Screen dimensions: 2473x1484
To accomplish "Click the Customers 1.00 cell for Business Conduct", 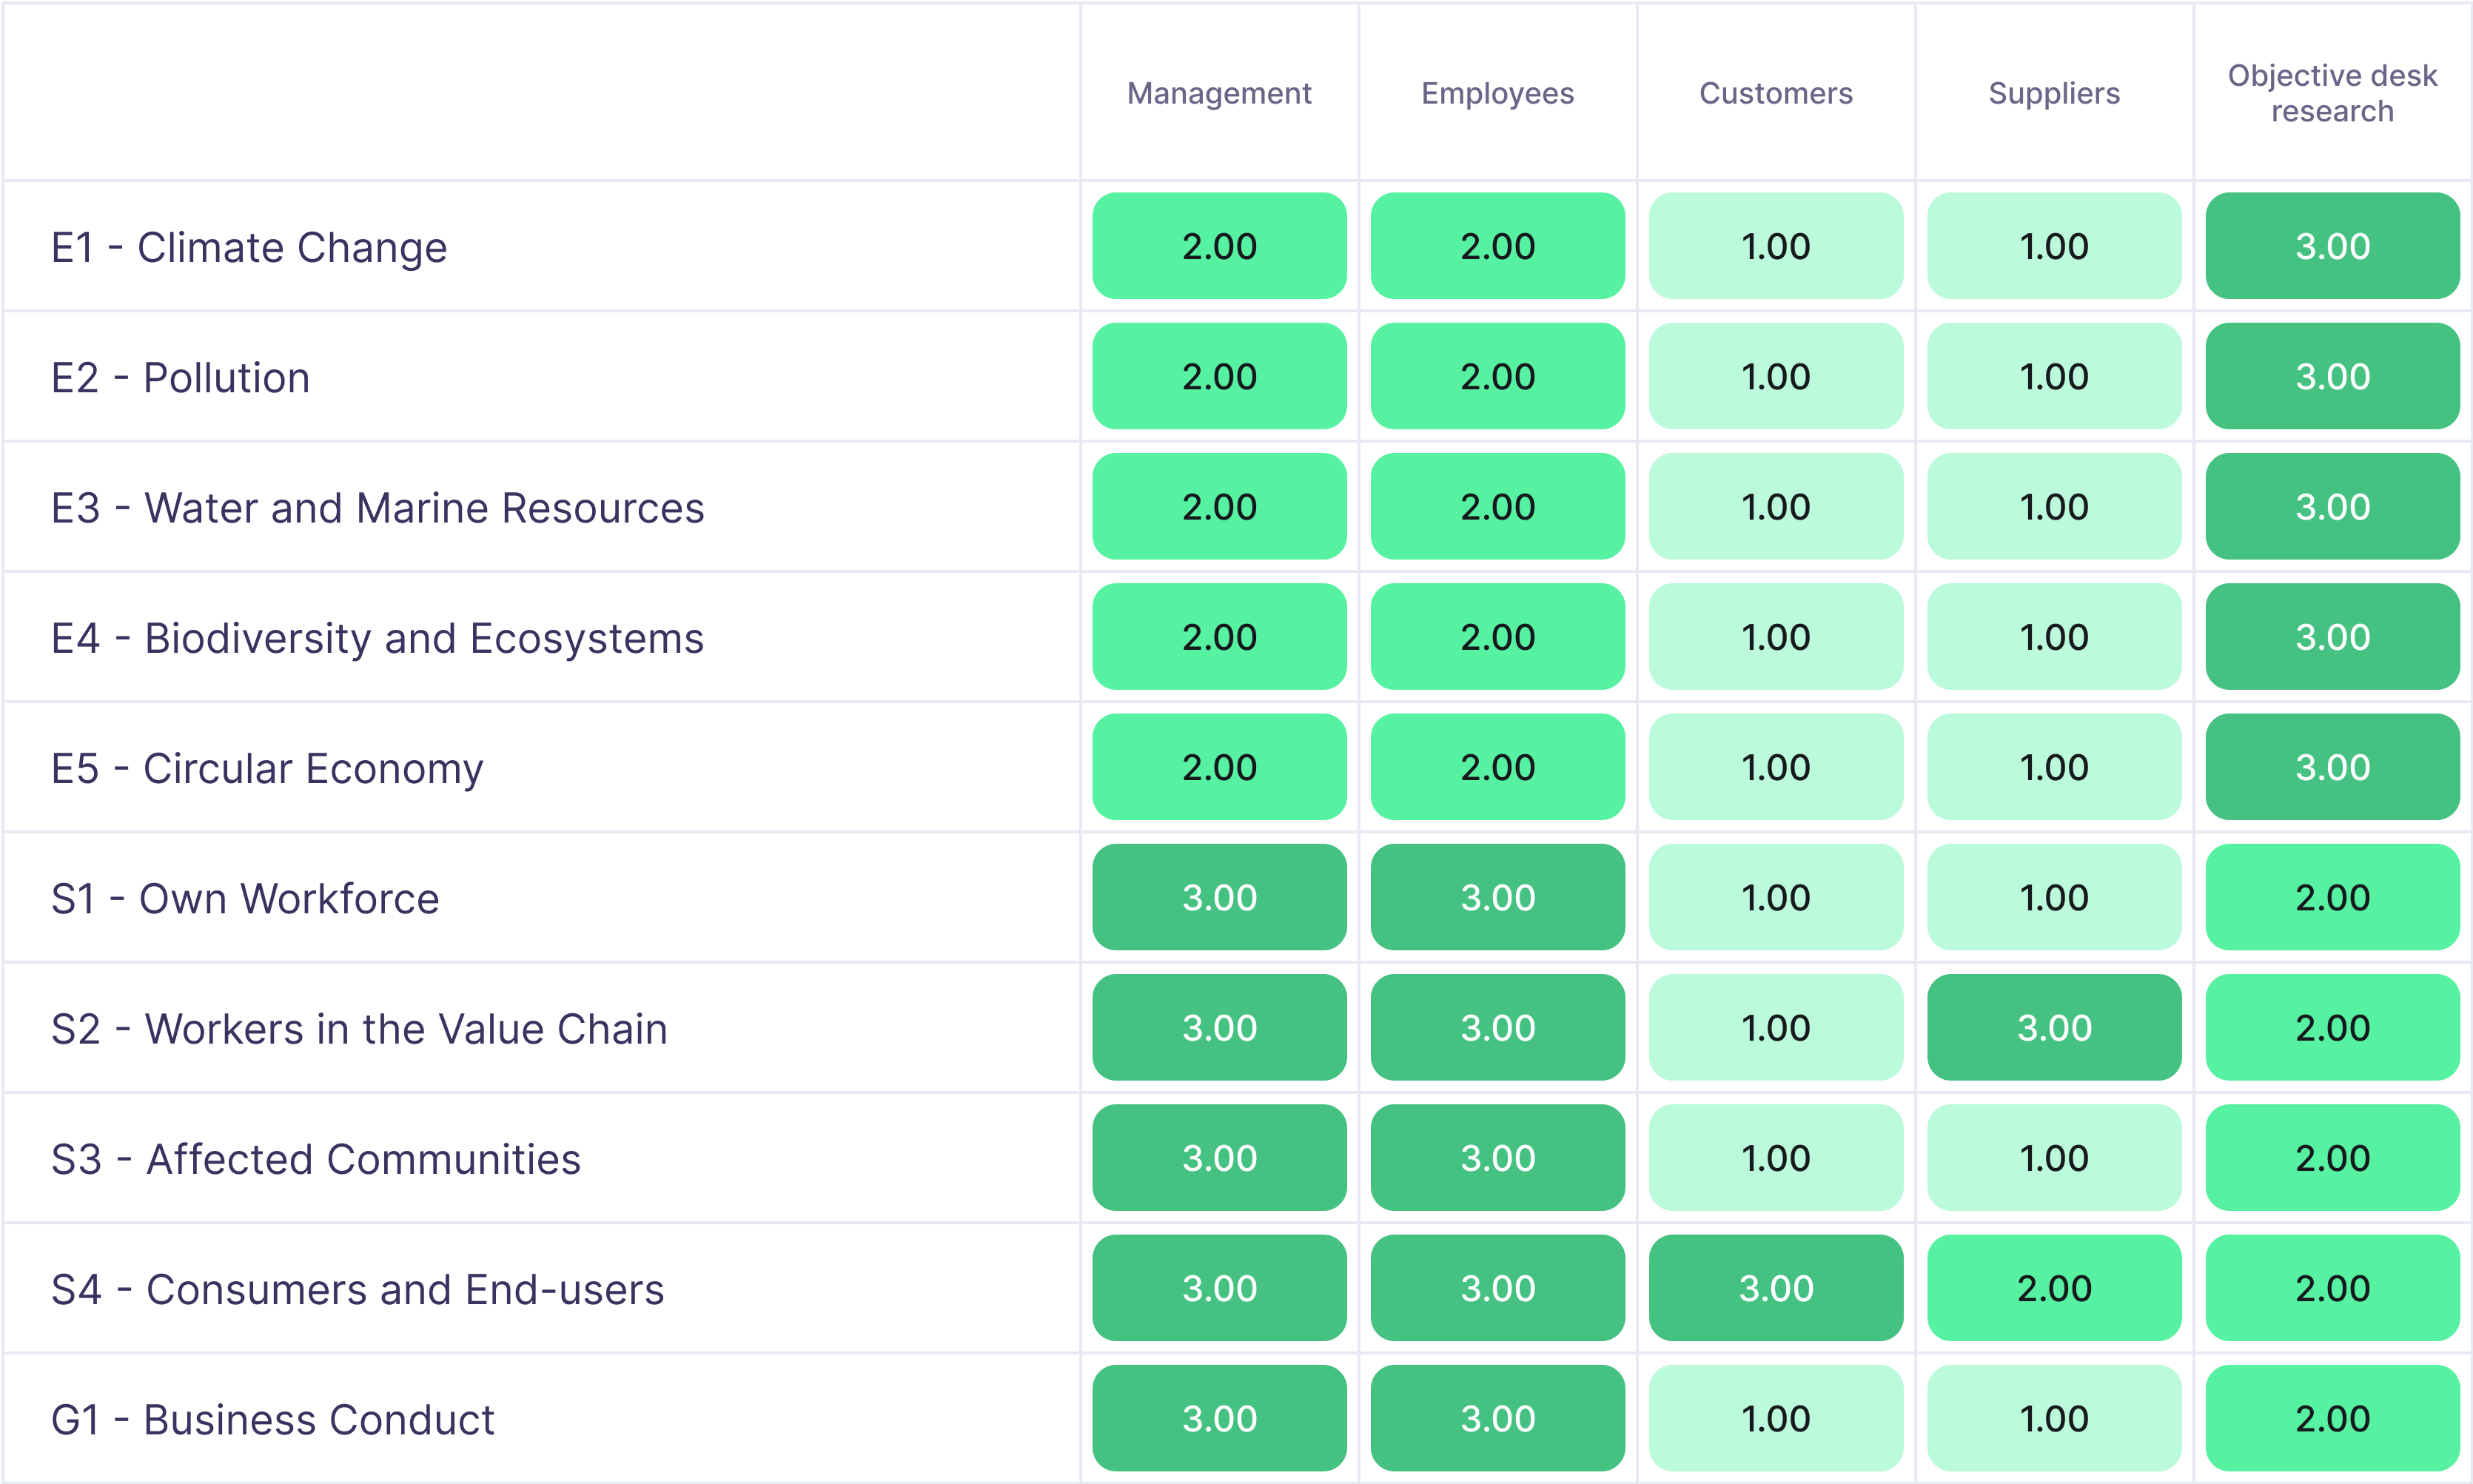I will click(x=1775, y=1418).
